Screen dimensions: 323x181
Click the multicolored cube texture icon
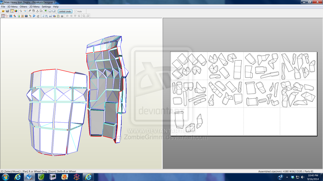coord(16,11)
